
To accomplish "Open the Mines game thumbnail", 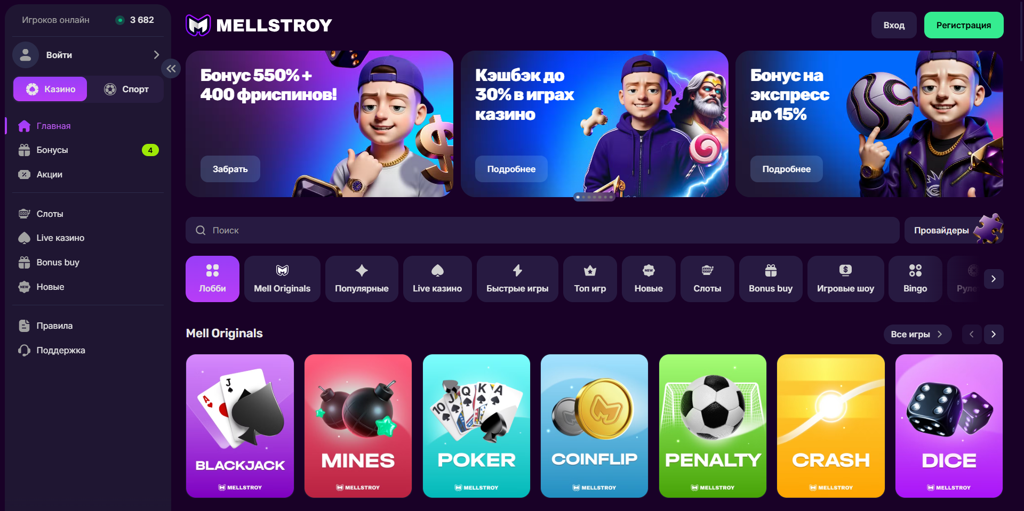I will [x=358, y=426].
